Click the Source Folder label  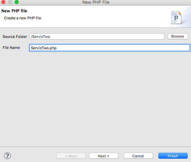pos(15,37)
